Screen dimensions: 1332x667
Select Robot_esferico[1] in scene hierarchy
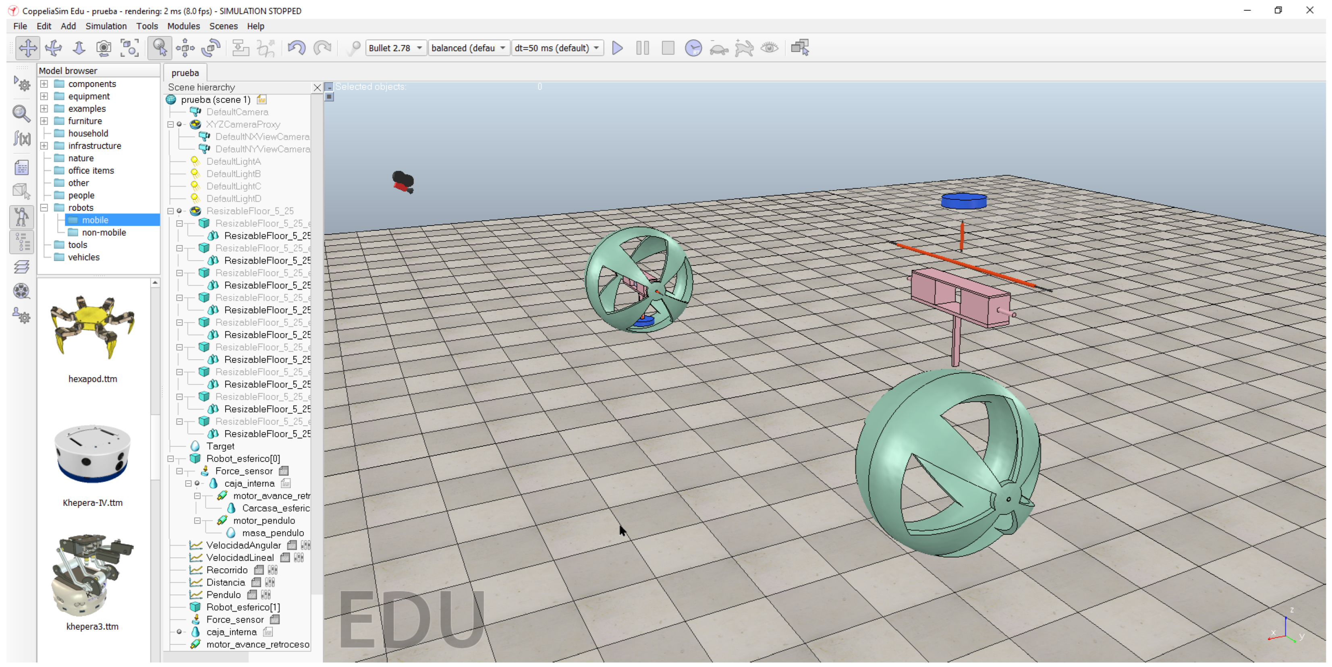point(243,607)
